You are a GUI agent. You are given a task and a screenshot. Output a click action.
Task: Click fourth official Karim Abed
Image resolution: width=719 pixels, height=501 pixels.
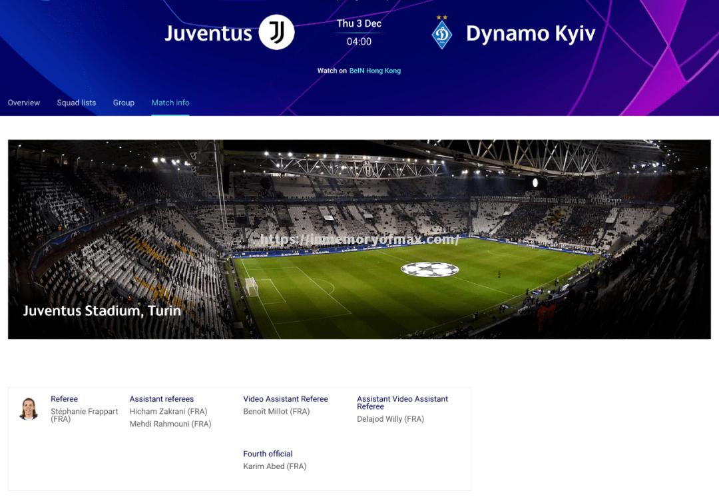tap(274, 466)
